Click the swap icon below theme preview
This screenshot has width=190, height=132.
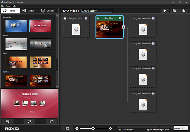(x=29, y=121)
